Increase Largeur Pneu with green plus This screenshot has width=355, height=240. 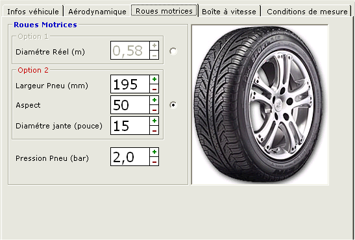154,79
